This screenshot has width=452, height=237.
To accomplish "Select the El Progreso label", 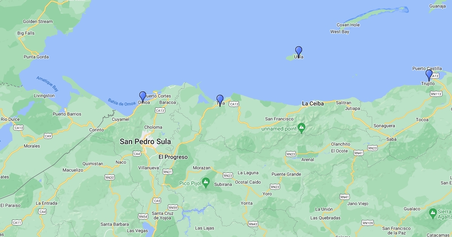I will click(173, 157).
